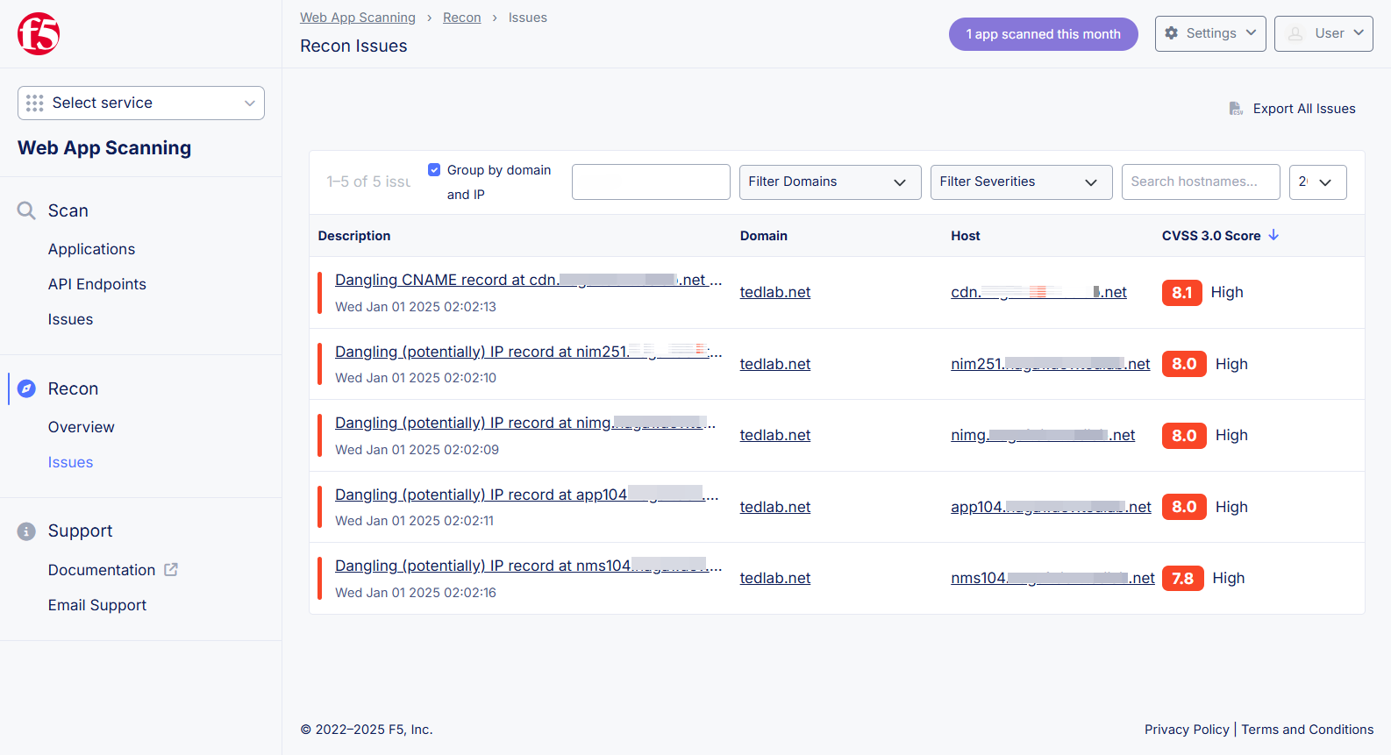Click the Support info icon
Image resolution: width=1391 pixels, height=755 pixels.
pos(27,531)
